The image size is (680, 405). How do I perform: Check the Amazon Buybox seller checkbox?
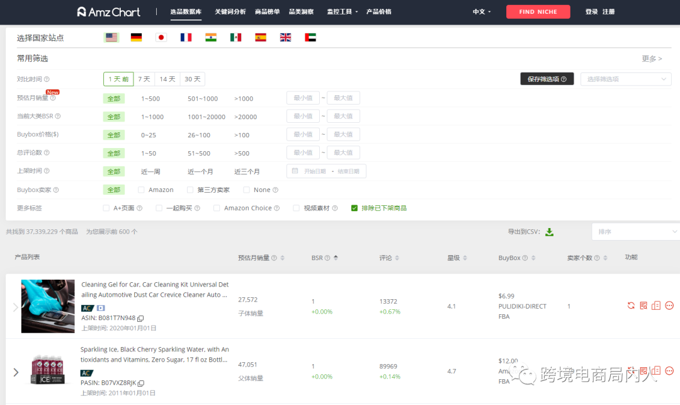(141, 190)
